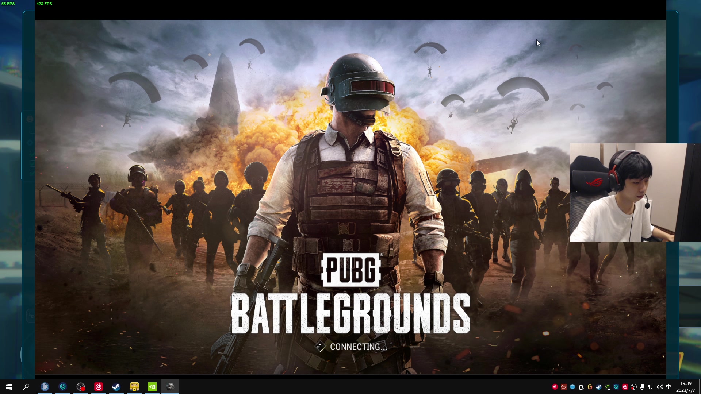The image size is (701, 394).
Task: Open the red square tray icon
Action: [564, 387]
